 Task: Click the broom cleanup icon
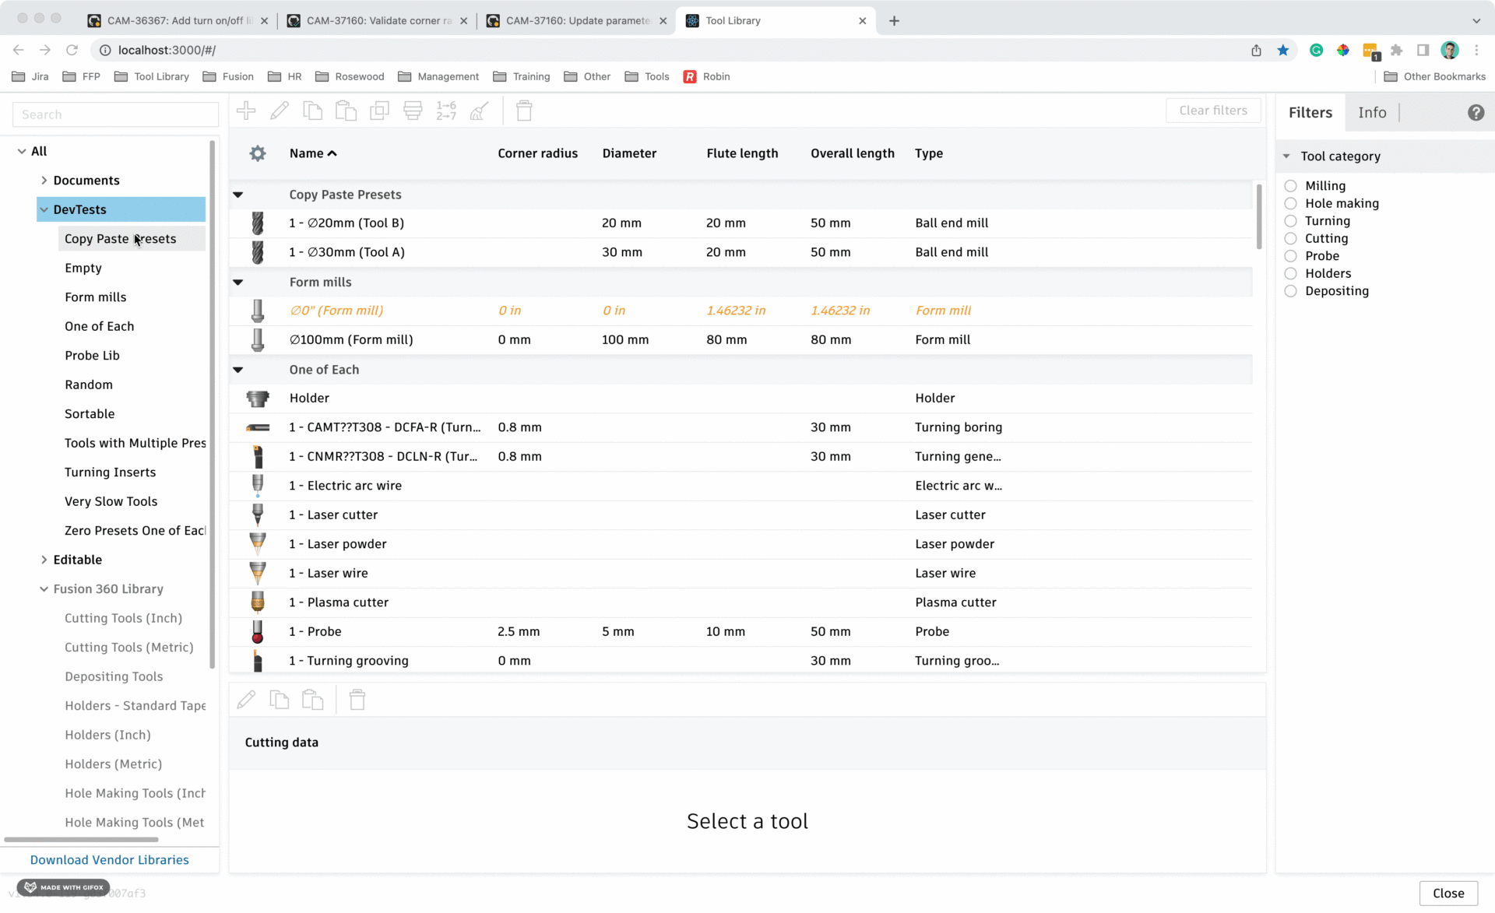(x=480, y=111)
